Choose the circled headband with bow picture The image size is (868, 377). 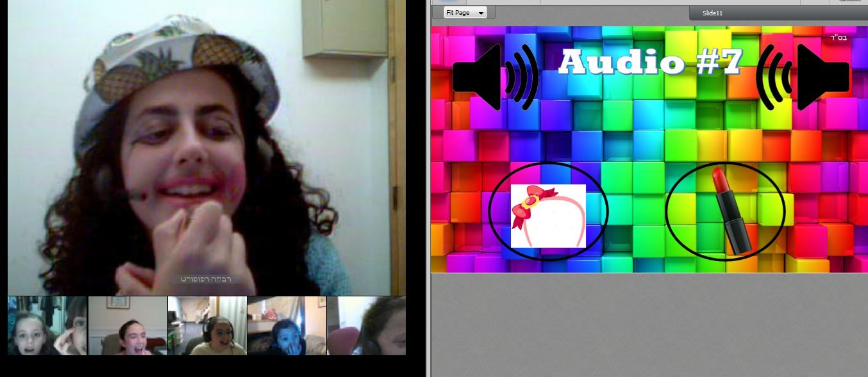[548, 212]
